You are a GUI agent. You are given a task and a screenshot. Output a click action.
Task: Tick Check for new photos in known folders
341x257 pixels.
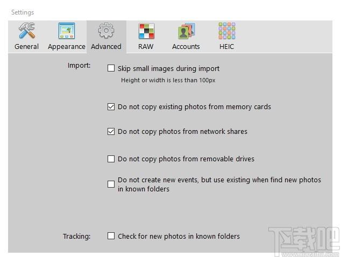click(111, 236)
